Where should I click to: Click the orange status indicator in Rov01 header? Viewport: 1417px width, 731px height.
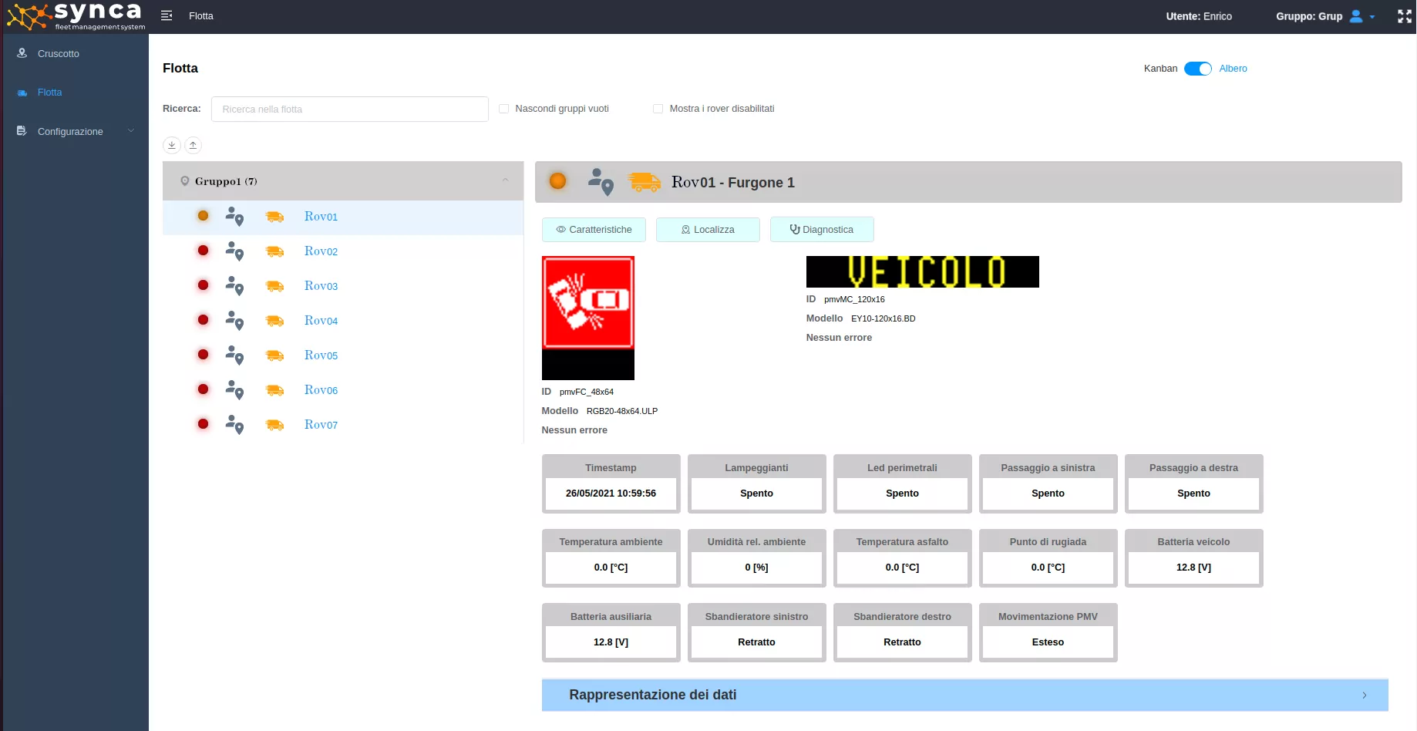point(557,181)
